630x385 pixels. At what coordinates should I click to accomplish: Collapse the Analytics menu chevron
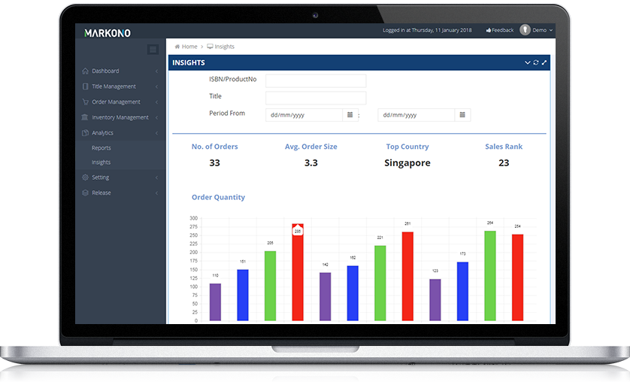(x=156, y=133)
